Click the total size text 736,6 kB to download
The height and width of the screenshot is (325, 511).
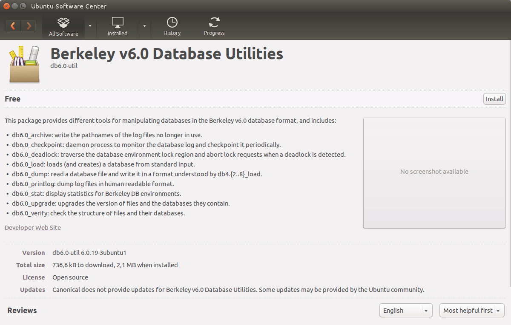(115, 265)
